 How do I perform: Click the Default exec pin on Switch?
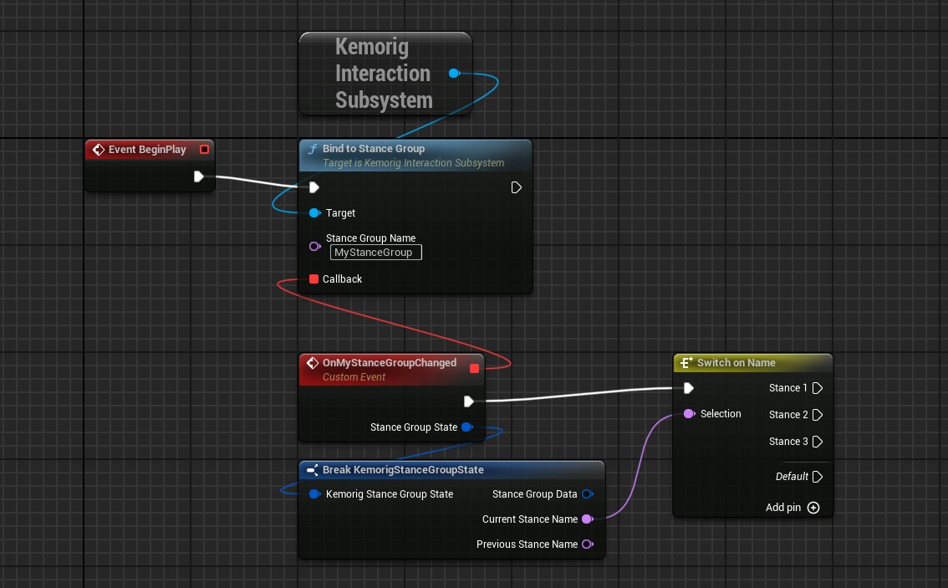pos(818,477)
